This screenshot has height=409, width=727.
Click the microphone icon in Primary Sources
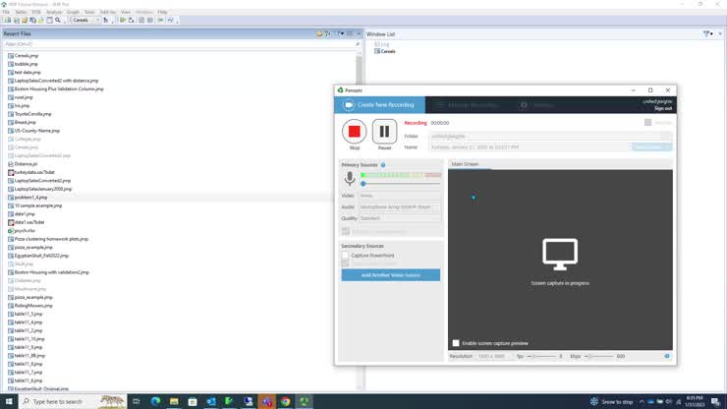coord(350,178)
